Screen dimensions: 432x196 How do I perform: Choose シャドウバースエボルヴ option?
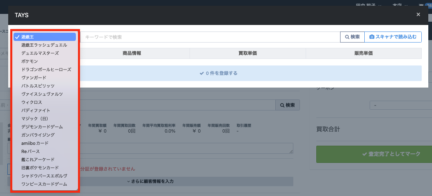45,176
